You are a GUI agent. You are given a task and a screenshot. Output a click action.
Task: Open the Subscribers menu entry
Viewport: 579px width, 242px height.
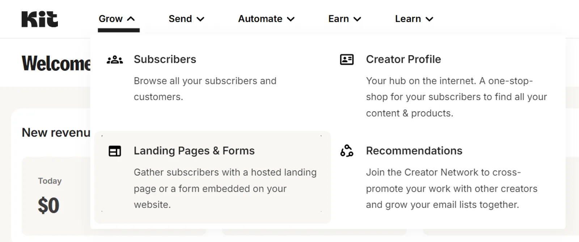coord(165,59)
